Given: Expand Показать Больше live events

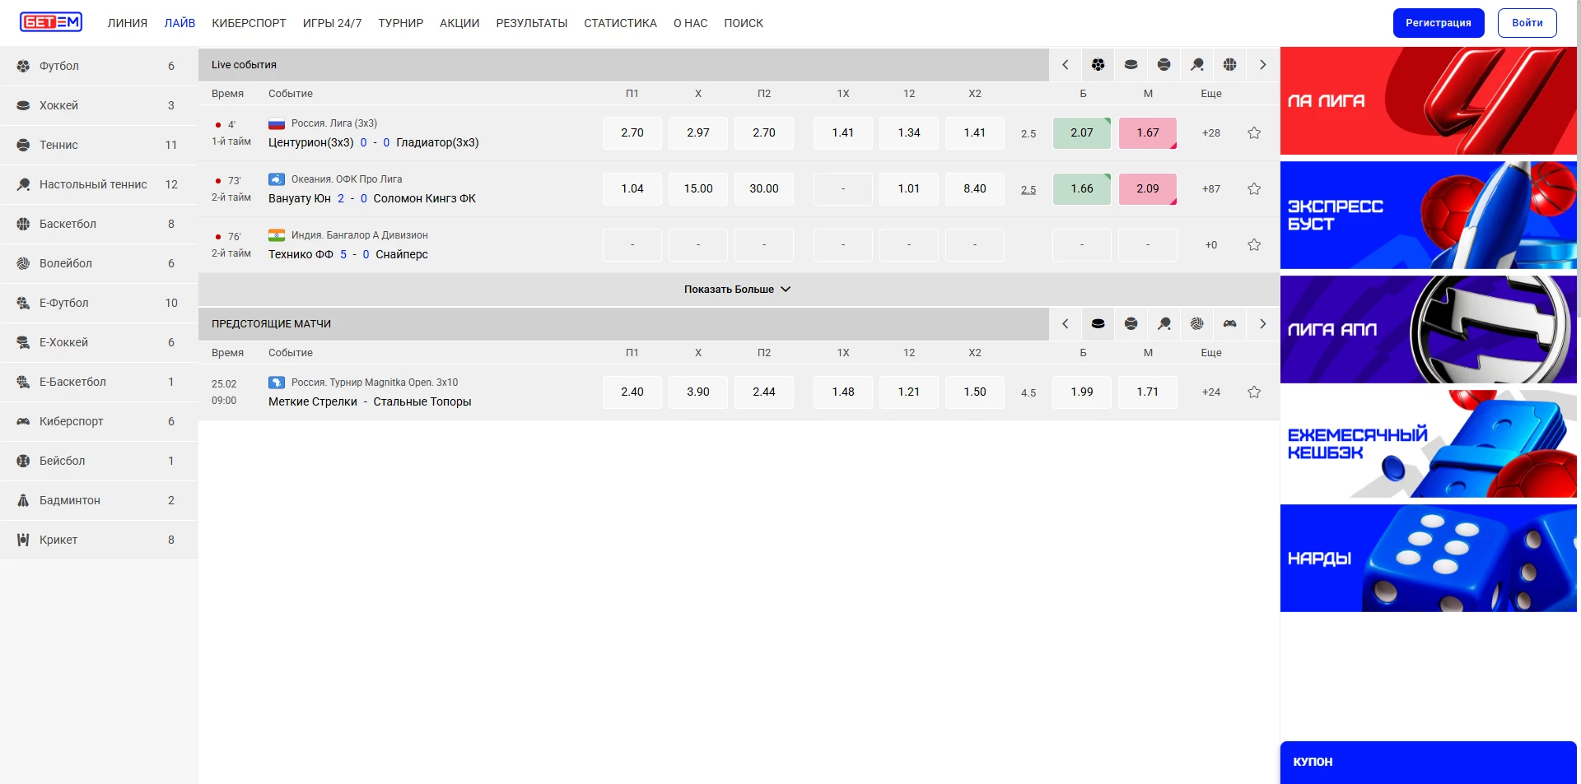Looking at the screenshot, I should pos(737,290).
